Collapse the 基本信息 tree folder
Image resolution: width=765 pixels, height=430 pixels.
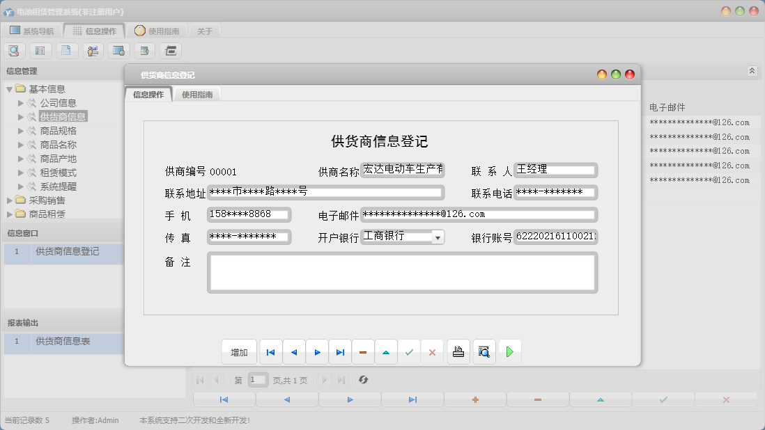[10, 89]
